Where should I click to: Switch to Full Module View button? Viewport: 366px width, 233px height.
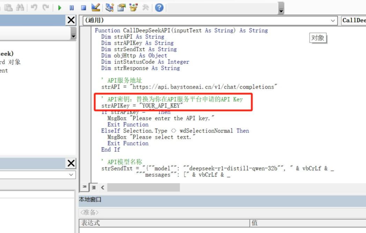[x=94, y=187]
